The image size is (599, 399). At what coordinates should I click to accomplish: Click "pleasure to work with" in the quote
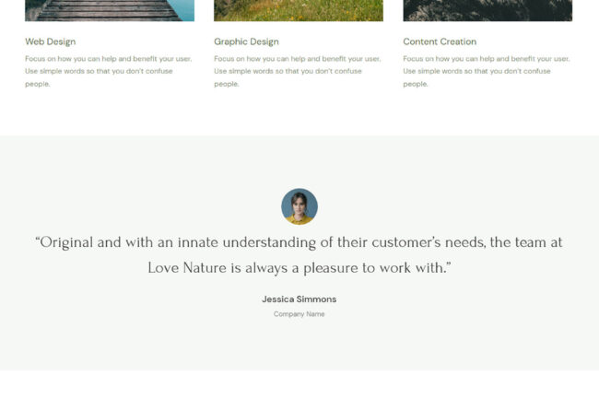(375, 268)
